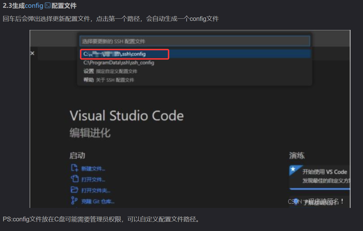Click the 打开文件 link
The image size is (363, 231).
[93, 180]
